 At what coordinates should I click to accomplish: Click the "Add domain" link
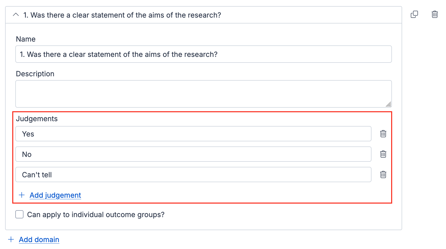click(x=39, y=240)
